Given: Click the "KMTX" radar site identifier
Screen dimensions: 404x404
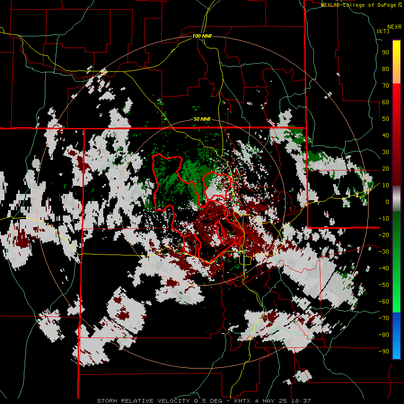Looking at the screenshot, I should [243, 401].
